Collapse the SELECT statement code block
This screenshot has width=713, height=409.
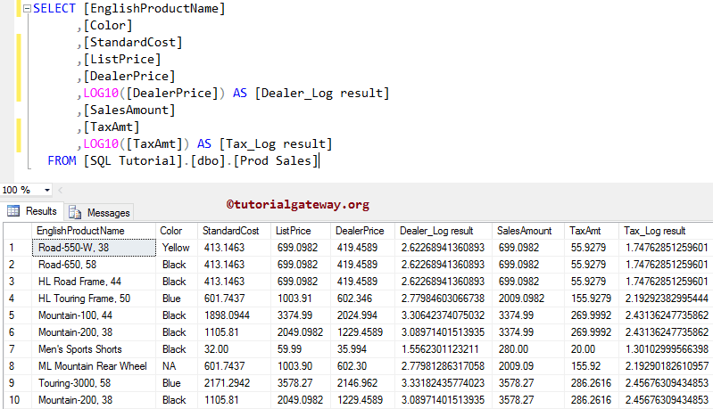27,8
